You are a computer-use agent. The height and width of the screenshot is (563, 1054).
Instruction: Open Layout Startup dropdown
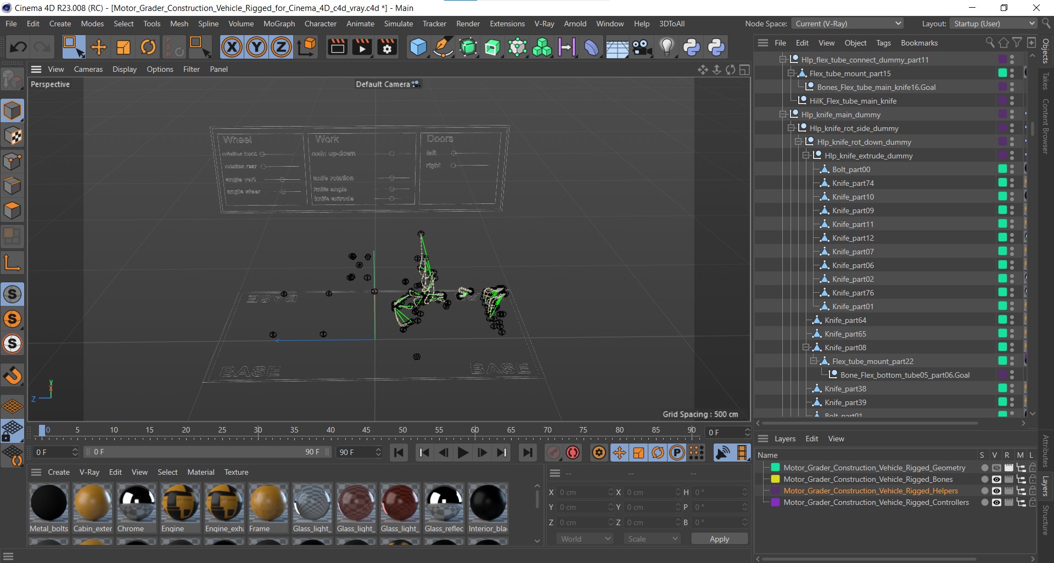[994, 24]
